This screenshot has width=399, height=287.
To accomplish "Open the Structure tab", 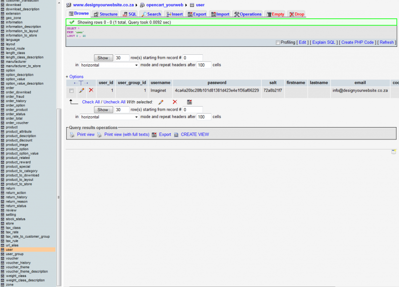I will coord(106,14).
